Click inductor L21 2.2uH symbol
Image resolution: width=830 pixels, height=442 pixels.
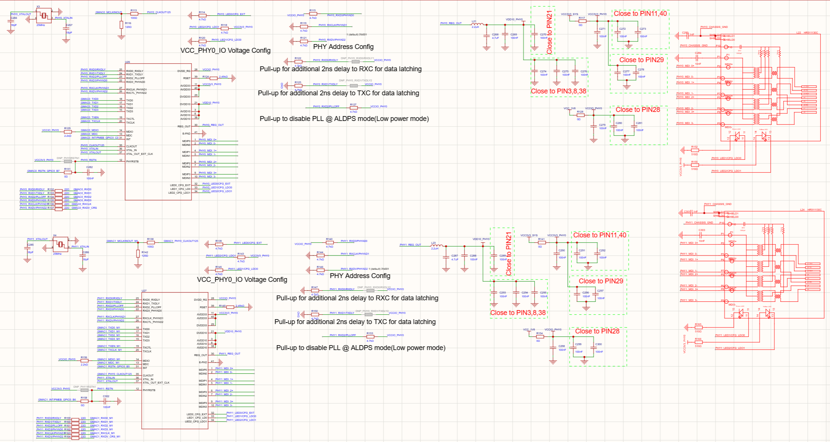[478, 24]
